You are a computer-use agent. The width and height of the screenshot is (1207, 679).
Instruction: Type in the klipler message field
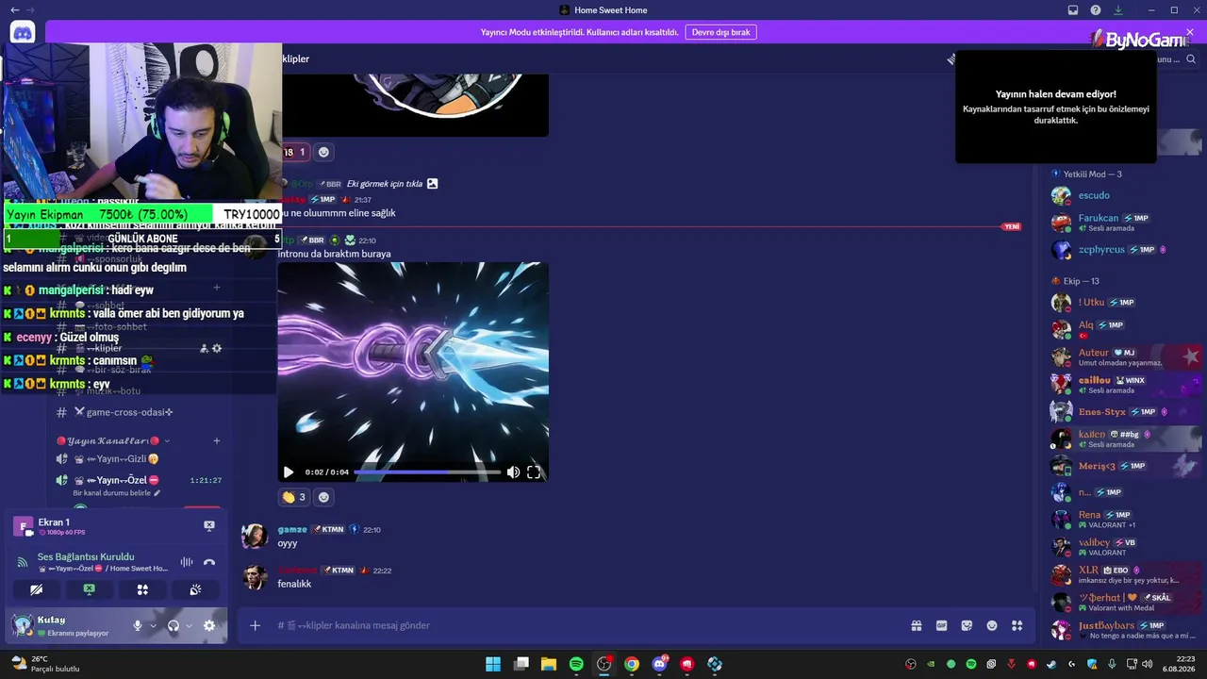point(585,625)
